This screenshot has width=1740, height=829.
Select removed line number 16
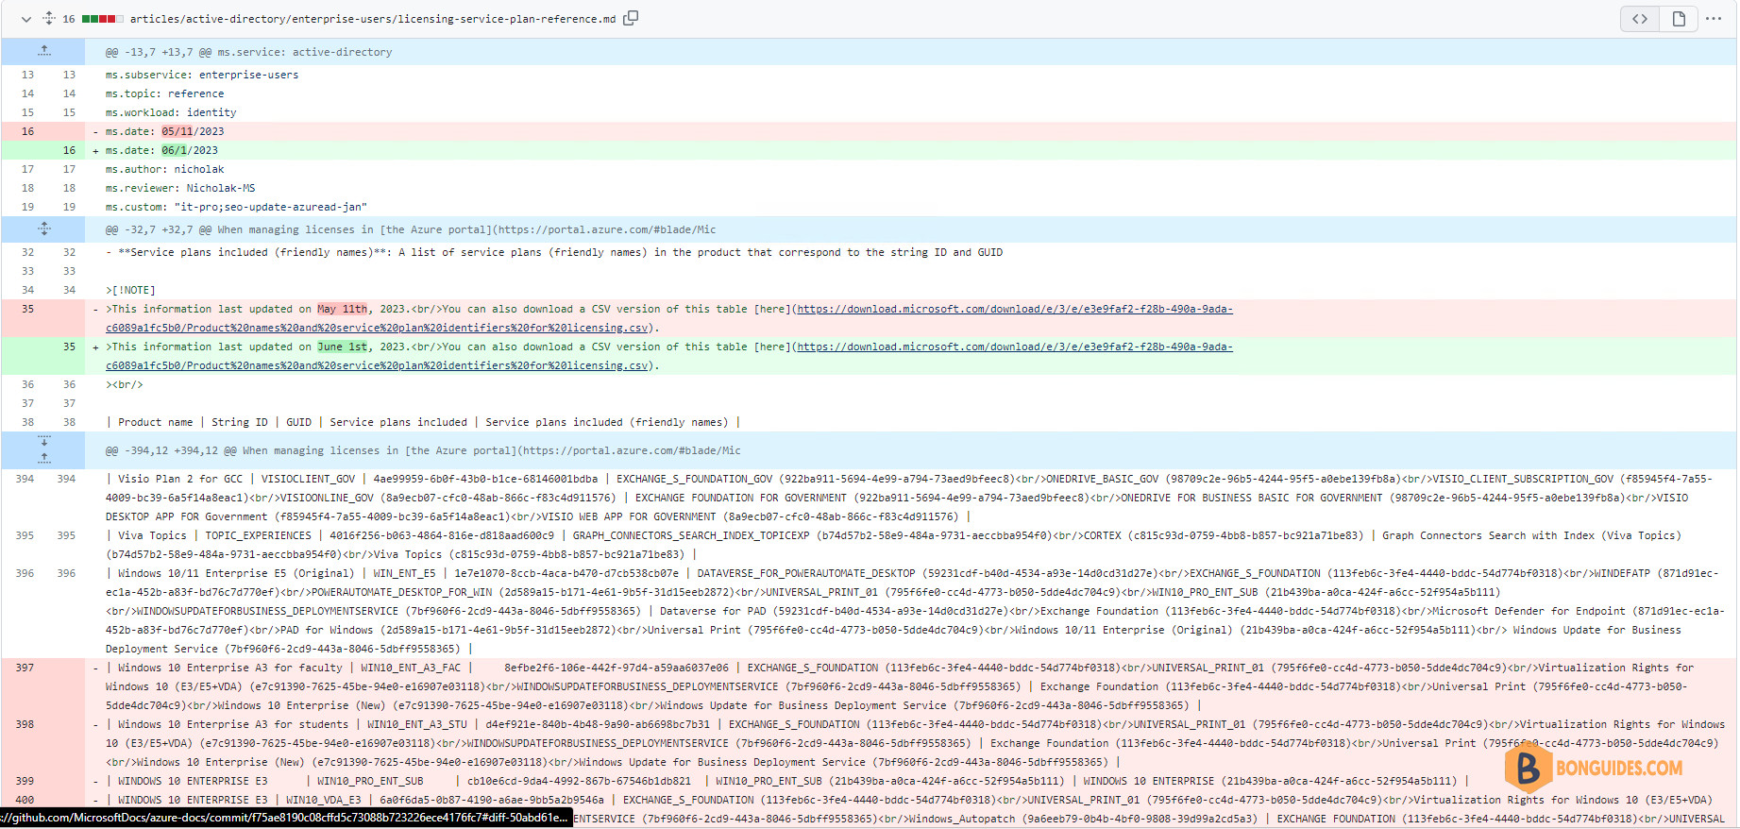pyautogui.click(x=27, y=131)
